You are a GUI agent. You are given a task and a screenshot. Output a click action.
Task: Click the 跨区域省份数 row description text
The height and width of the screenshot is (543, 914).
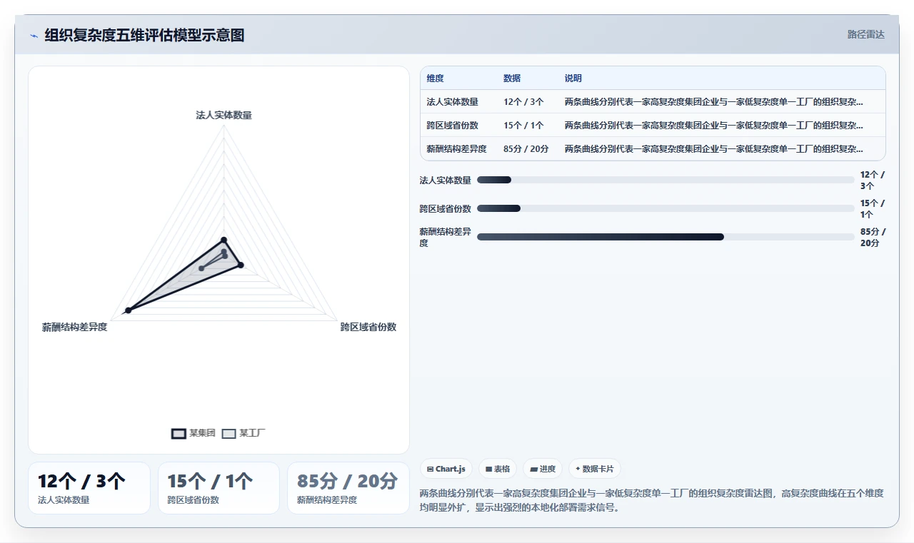point(714,126)
